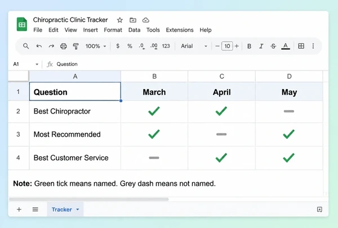Open the Insert menu
Screen dimensions: 338x228
pos(90,30)
